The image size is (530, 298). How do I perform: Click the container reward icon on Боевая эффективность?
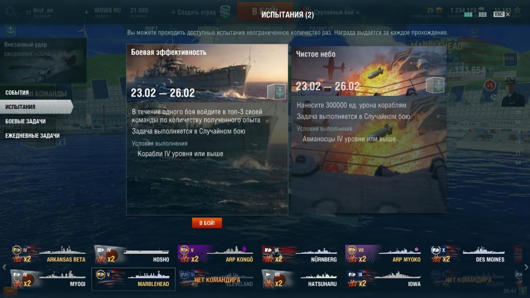[276, 91]
